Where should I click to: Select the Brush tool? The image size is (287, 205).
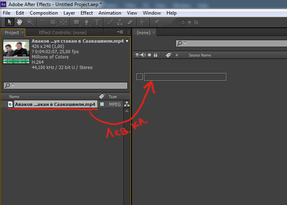[110, 22]
